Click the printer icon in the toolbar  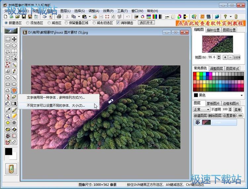tap(59, 17)
